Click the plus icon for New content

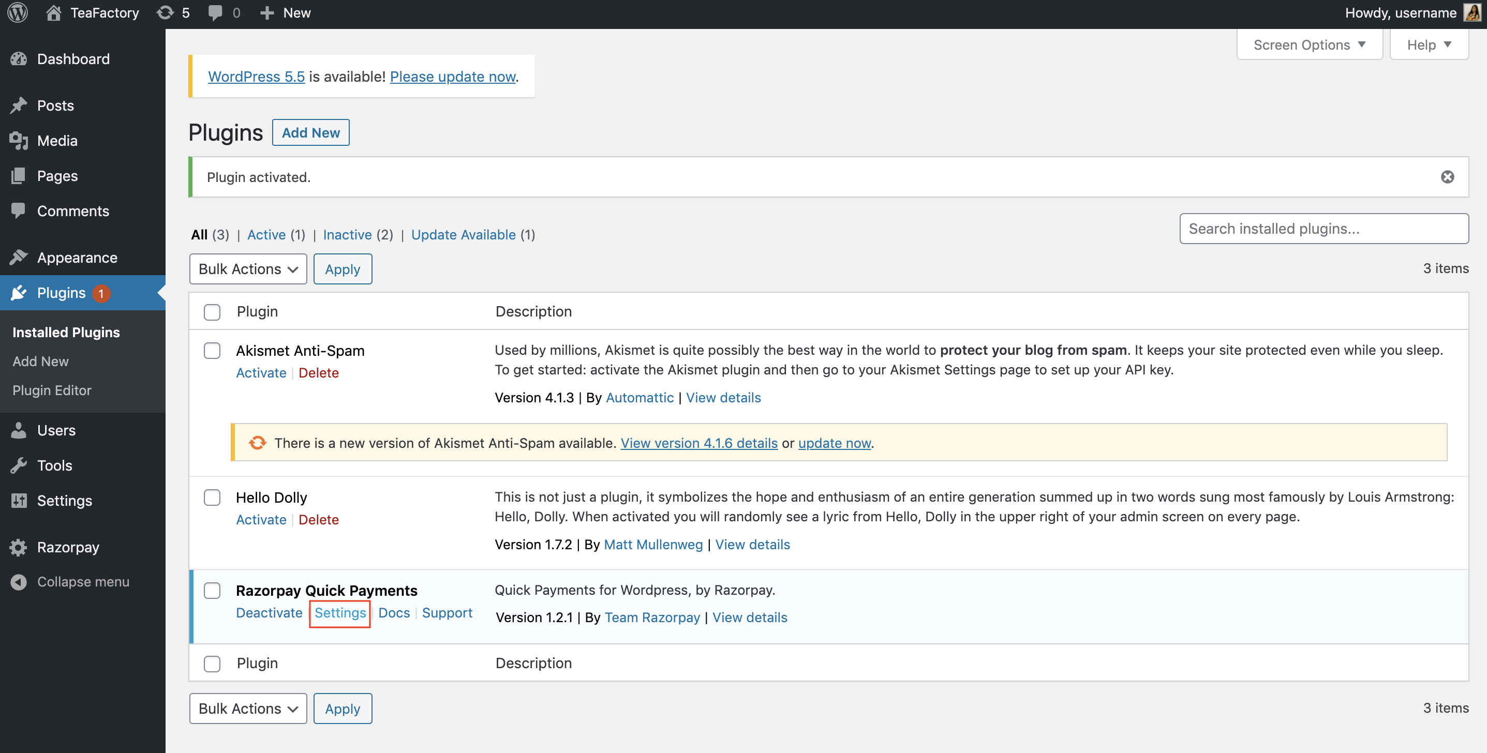click(x=266, y=13)
